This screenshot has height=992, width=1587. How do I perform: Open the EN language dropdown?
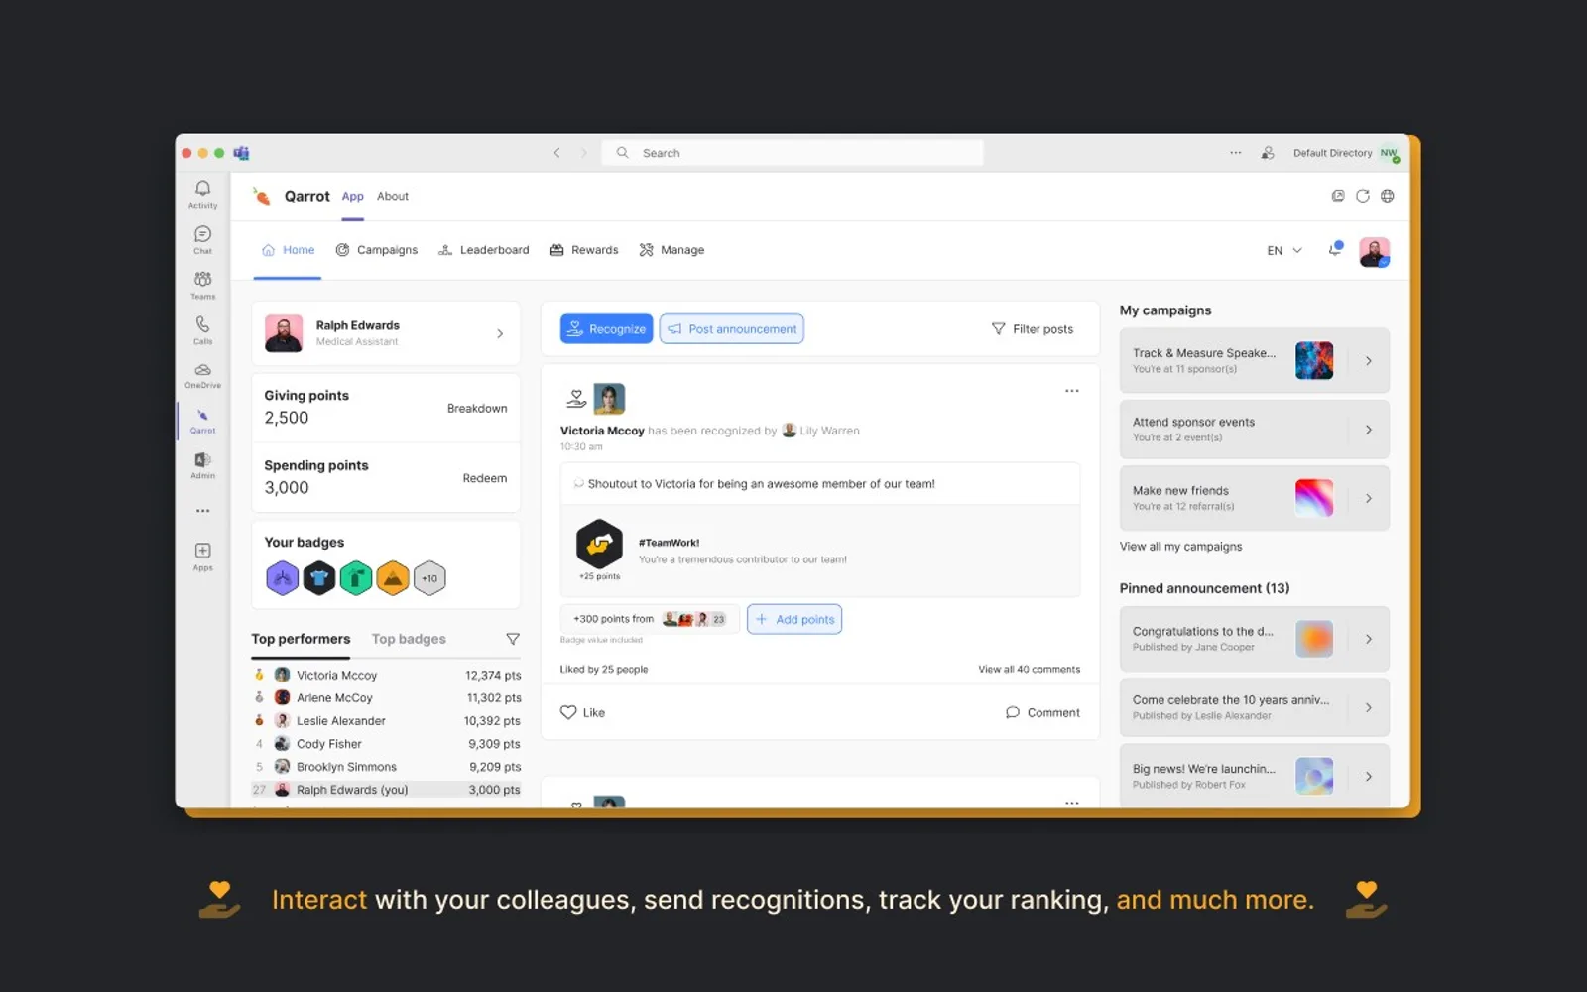1284,250
